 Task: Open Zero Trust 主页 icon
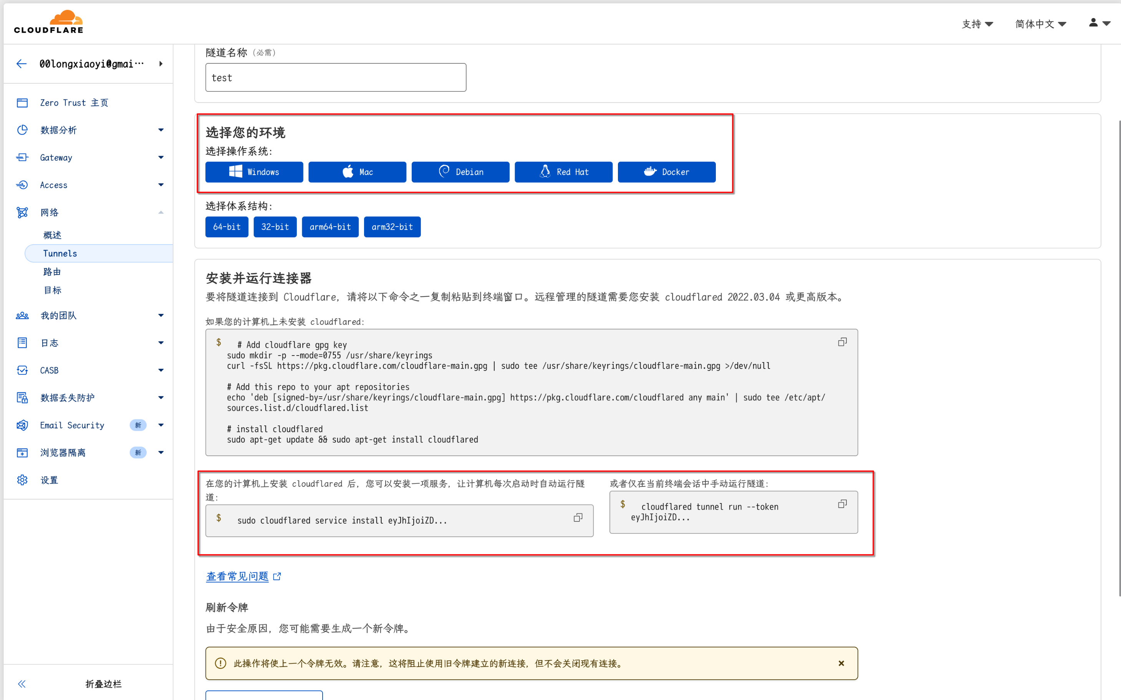click(22, 103)
